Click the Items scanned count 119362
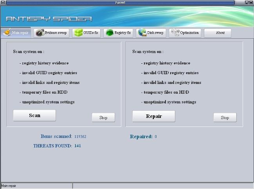The height and width of the screenshot is (189, 254). point(80,137)
